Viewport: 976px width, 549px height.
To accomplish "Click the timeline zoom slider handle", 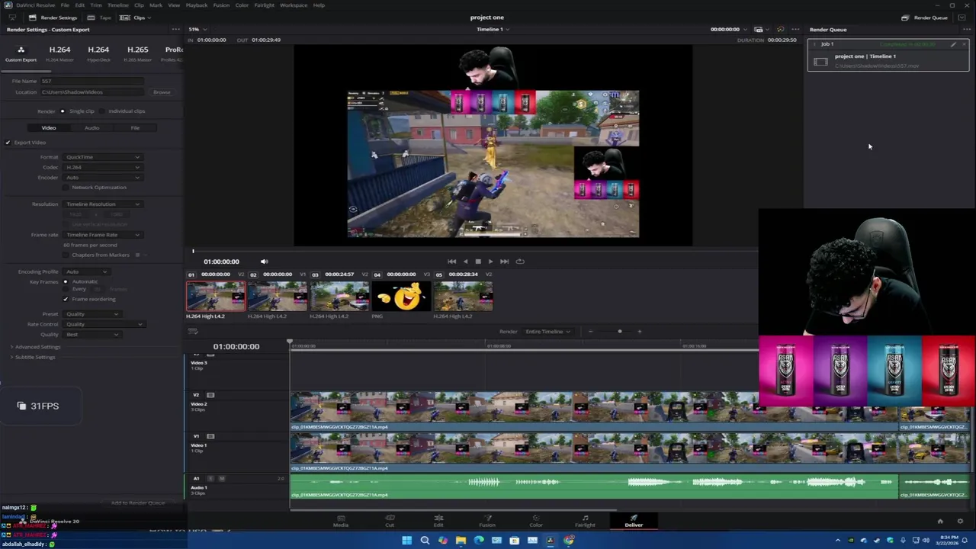I will (x=619, y=332).
